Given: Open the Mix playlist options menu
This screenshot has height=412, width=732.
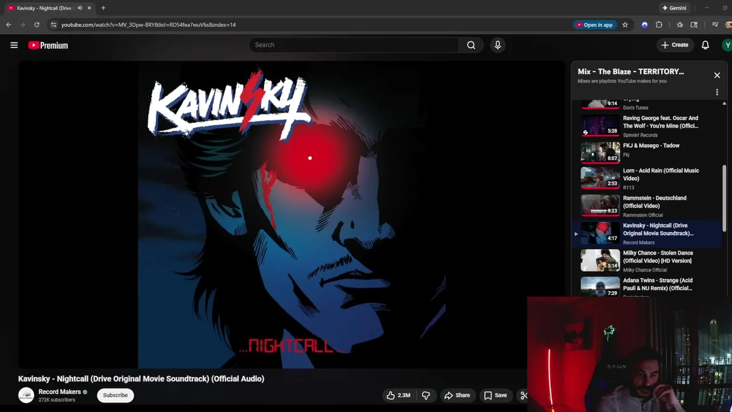Looking at the screenshot, I should (x=717, y=92).
